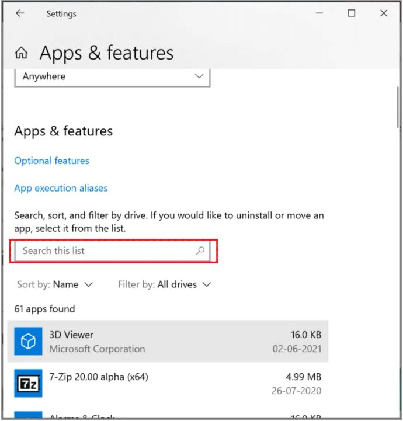Viewport: 403px width, 421px height.
Task: Go to Settings home via house icon
Action: [x=22, y=54]
